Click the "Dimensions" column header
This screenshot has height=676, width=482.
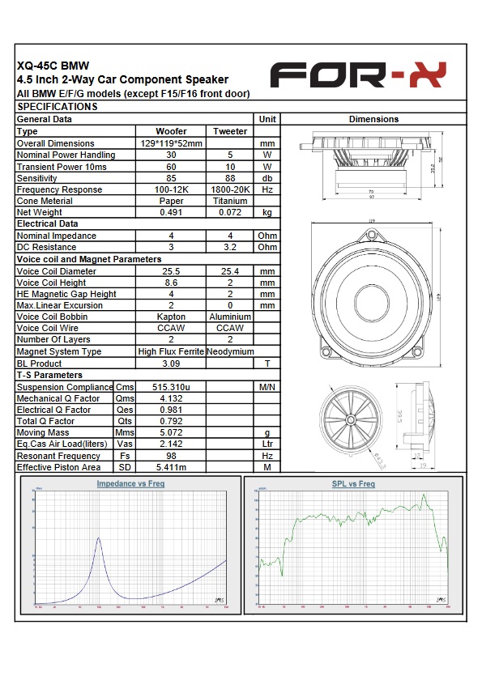click(x=373, y=119)
